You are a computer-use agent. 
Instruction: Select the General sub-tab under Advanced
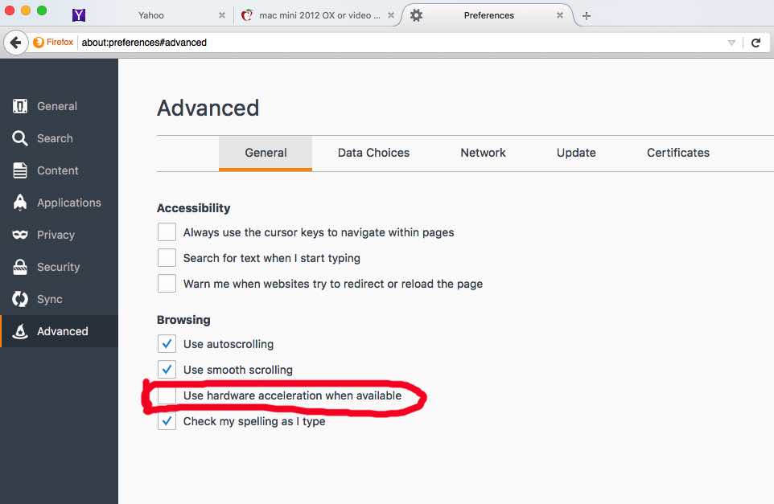tap(266, 153)
